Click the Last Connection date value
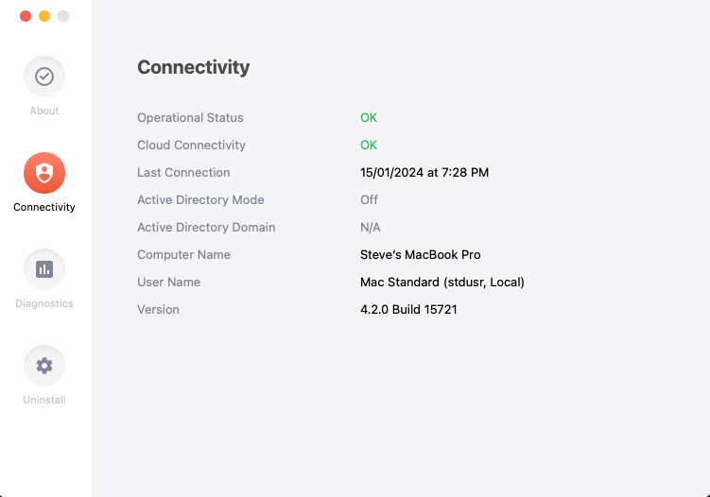710x497 pixels. click(x=424, y=173)
